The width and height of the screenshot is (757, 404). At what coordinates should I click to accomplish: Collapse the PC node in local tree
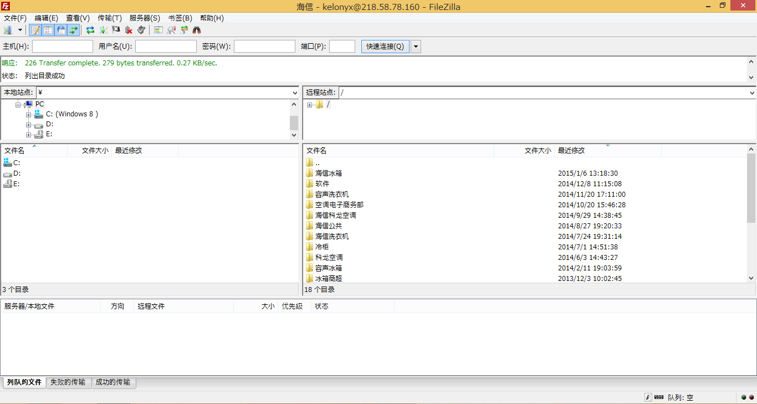(x=18, y=104)
